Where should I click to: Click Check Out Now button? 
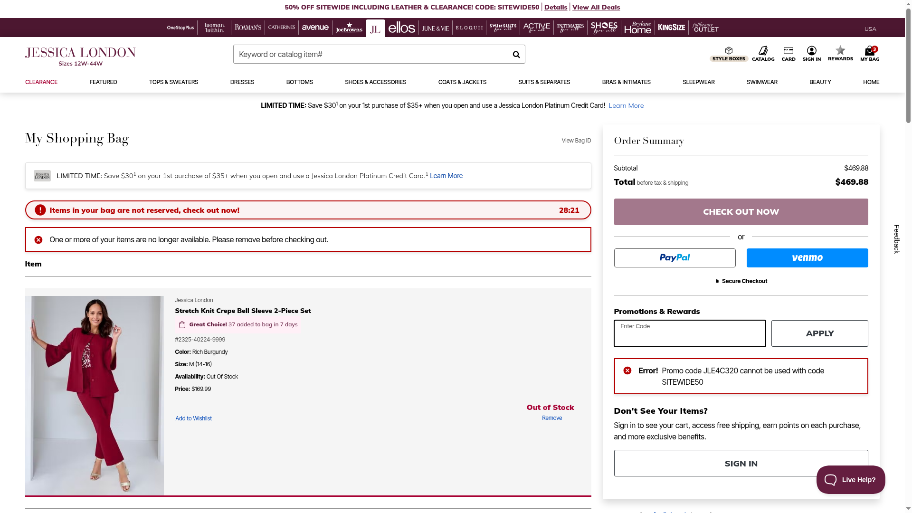click(741, 212)
